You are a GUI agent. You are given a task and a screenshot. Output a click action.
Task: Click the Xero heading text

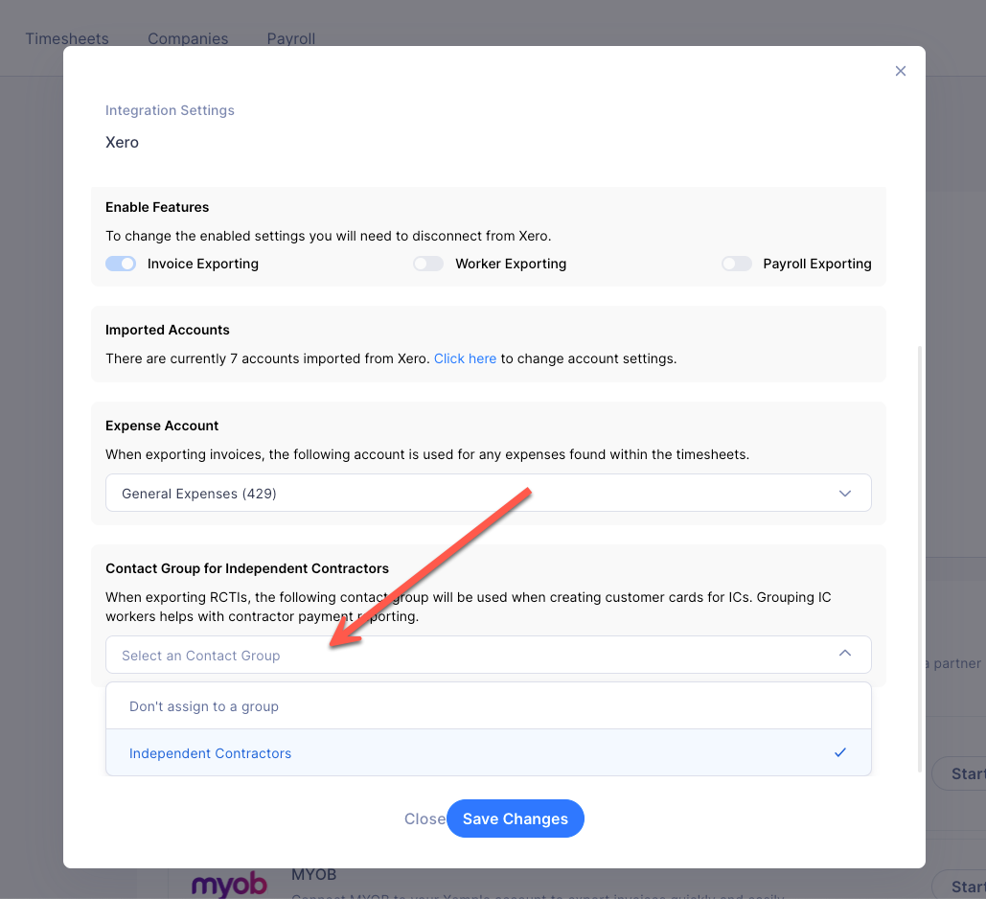(122, 142)
